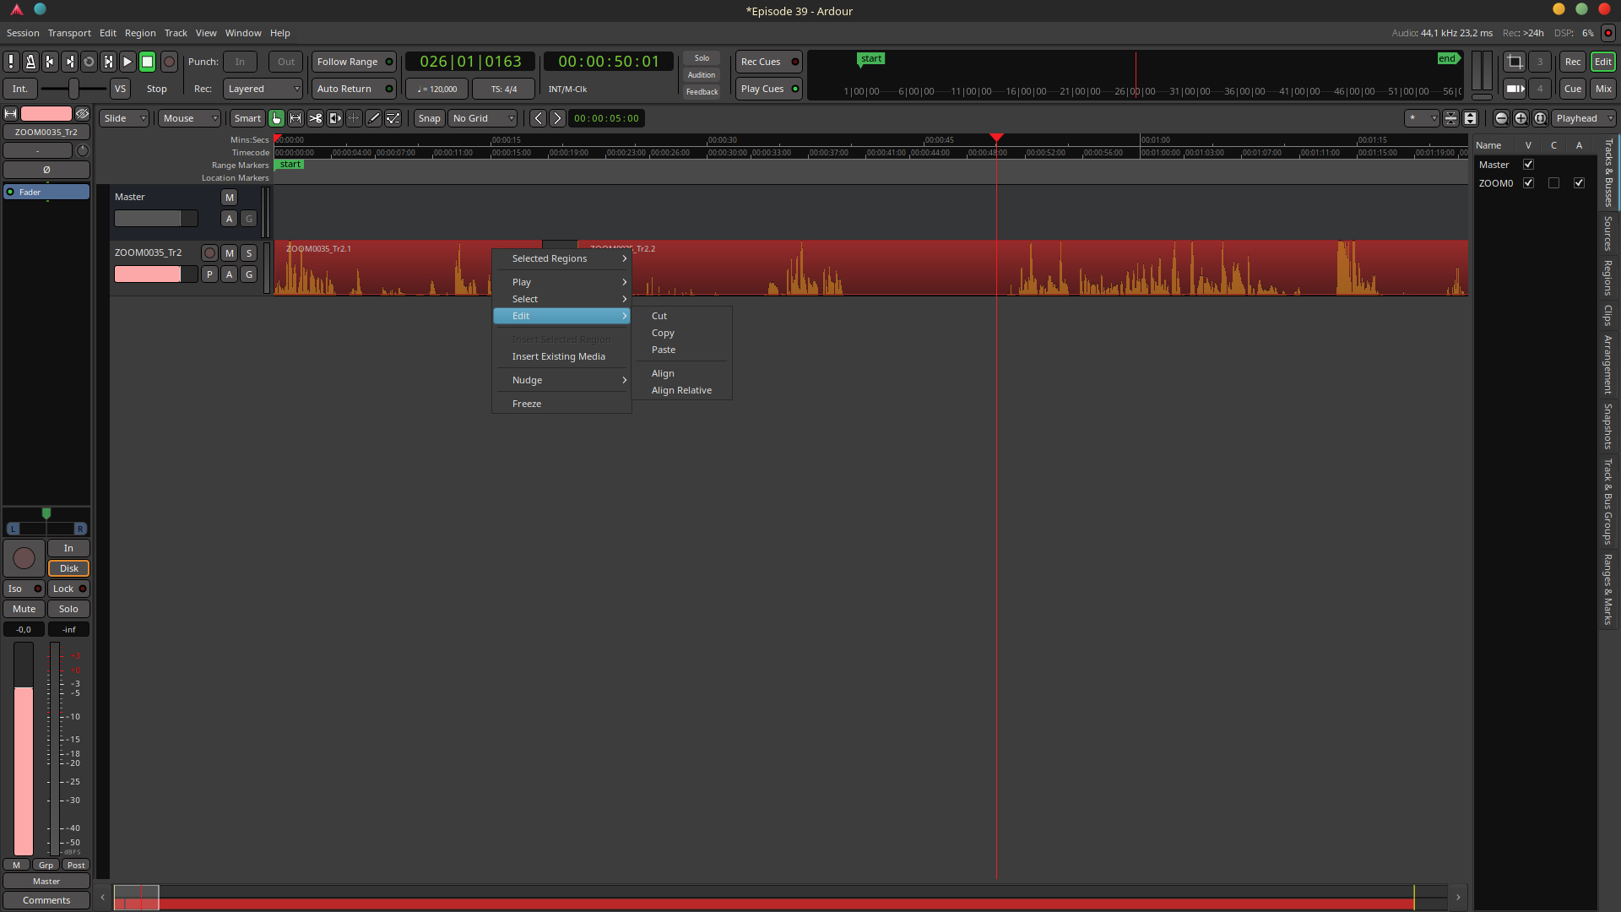This screenshot has width=1621, height=912.
Task: Click the zoom out minus icon
Action: tap(1501, 118)
